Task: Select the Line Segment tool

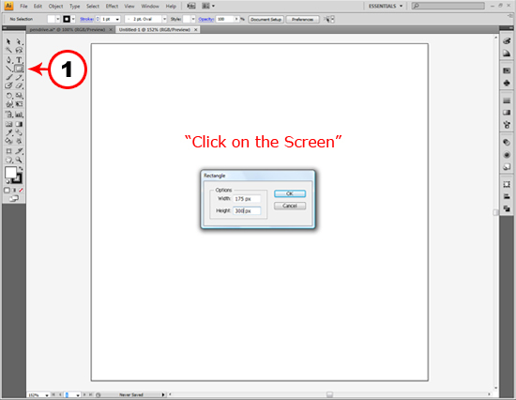Action: (8, 69)
